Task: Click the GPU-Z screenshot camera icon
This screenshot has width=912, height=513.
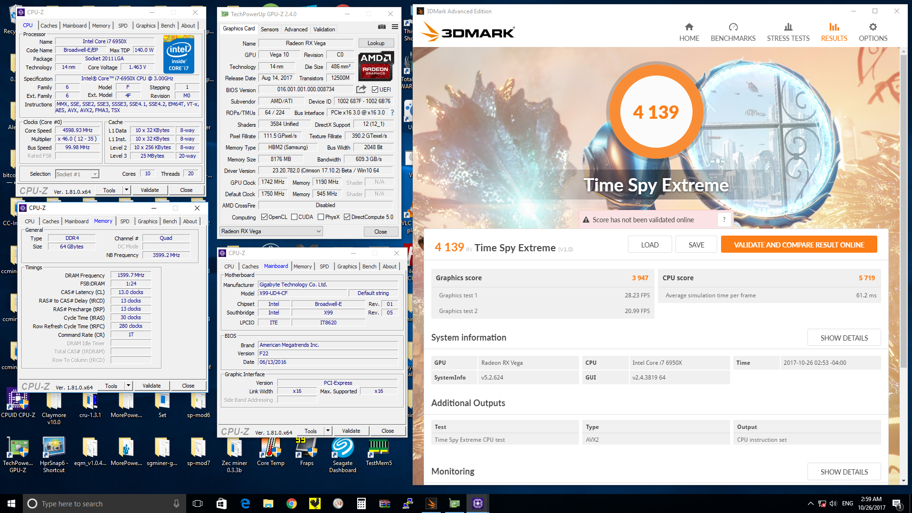Action: coord(382,27)
